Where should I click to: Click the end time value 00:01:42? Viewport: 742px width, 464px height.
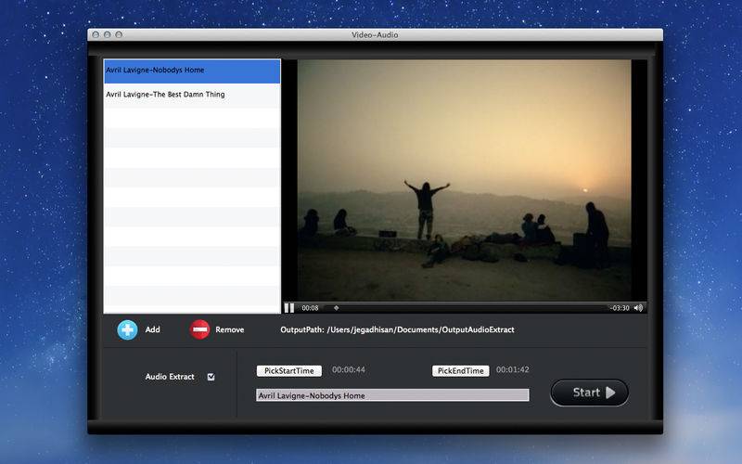[513, 369]
